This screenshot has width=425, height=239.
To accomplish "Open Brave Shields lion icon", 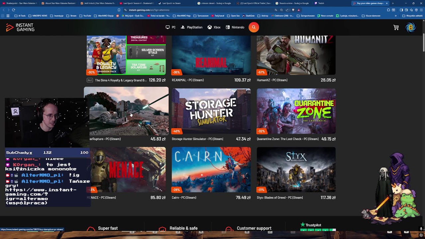I will pyautogui.click(x=293, y=10).
